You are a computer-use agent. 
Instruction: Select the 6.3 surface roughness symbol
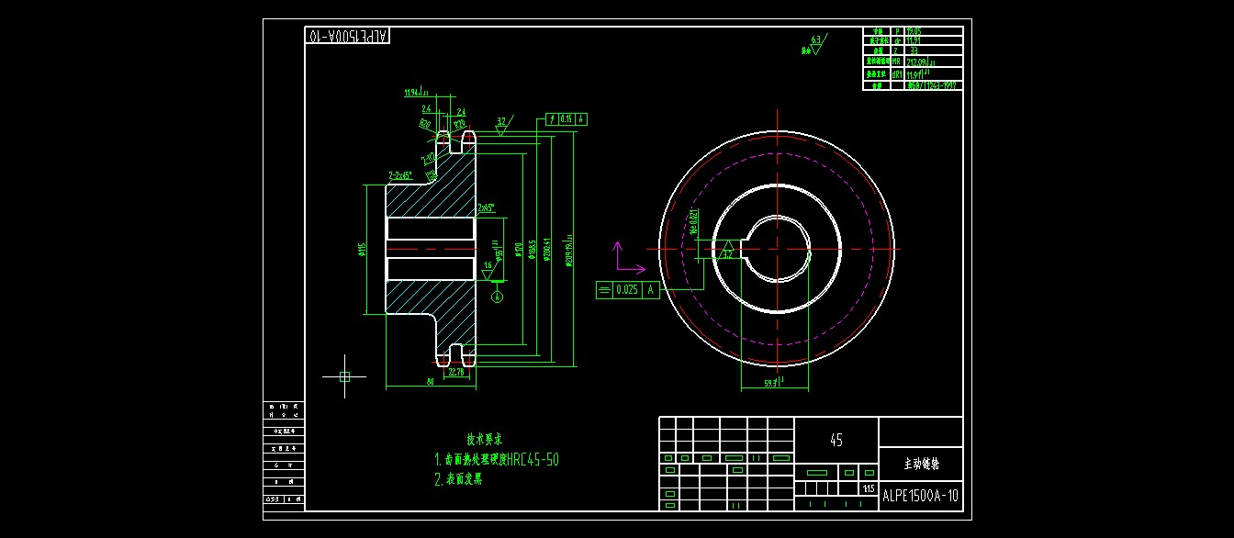(x=814, y=43)
